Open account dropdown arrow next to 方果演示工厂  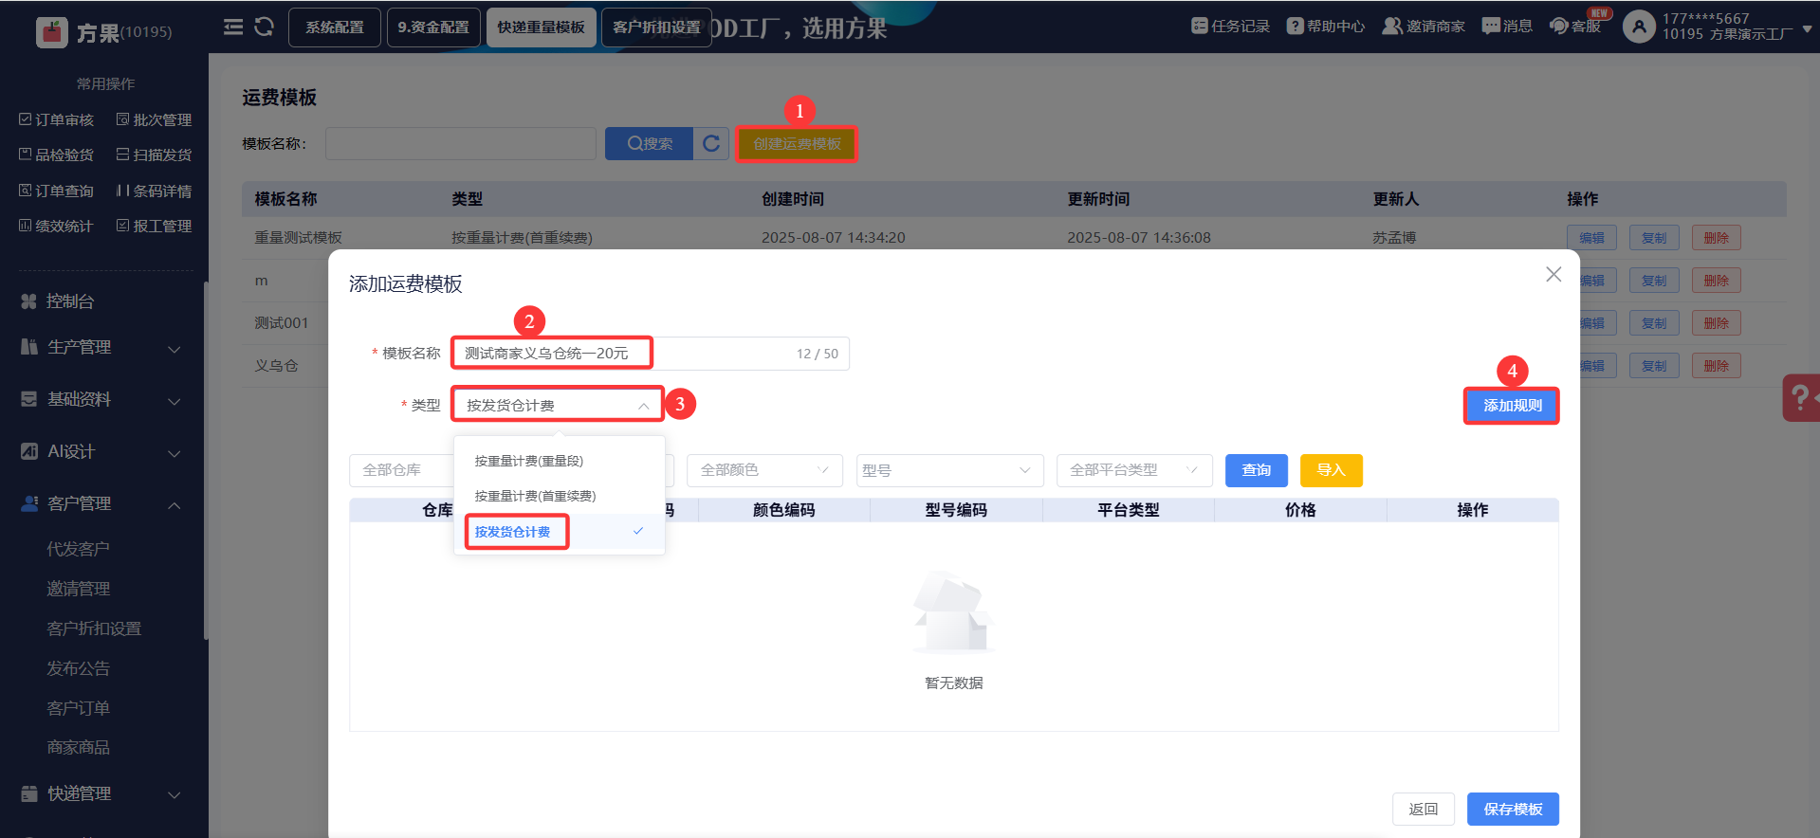pyautogui.click(x=1807, y=29)
